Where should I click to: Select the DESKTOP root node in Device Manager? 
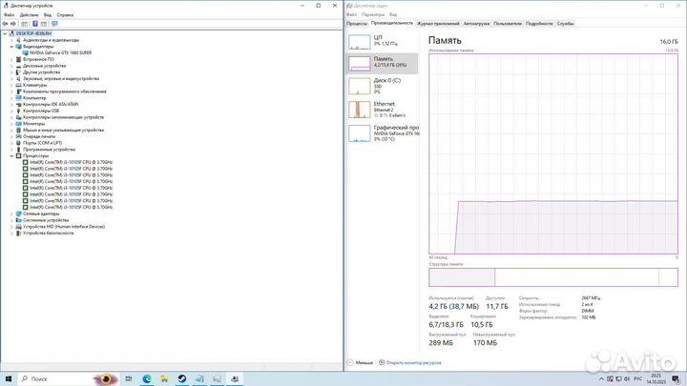[33, 33]
